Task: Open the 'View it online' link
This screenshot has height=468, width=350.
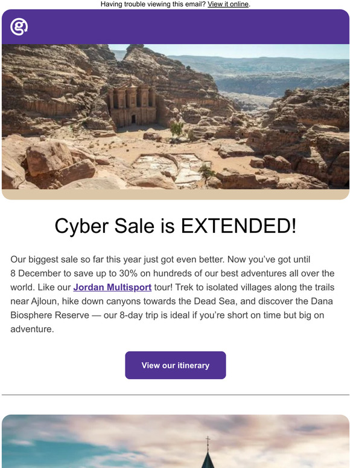Action: click(x=228, y=4)
